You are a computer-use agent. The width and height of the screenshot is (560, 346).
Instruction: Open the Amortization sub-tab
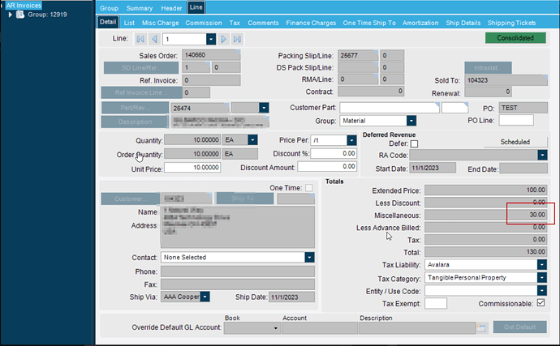(420, 23)
